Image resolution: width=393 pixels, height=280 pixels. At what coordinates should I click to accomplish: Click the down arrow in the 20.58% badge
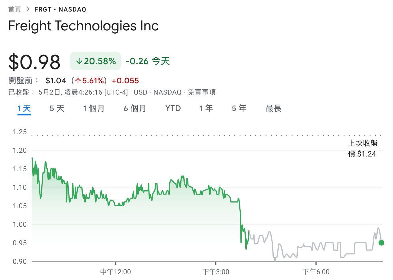tap(79, 61)
